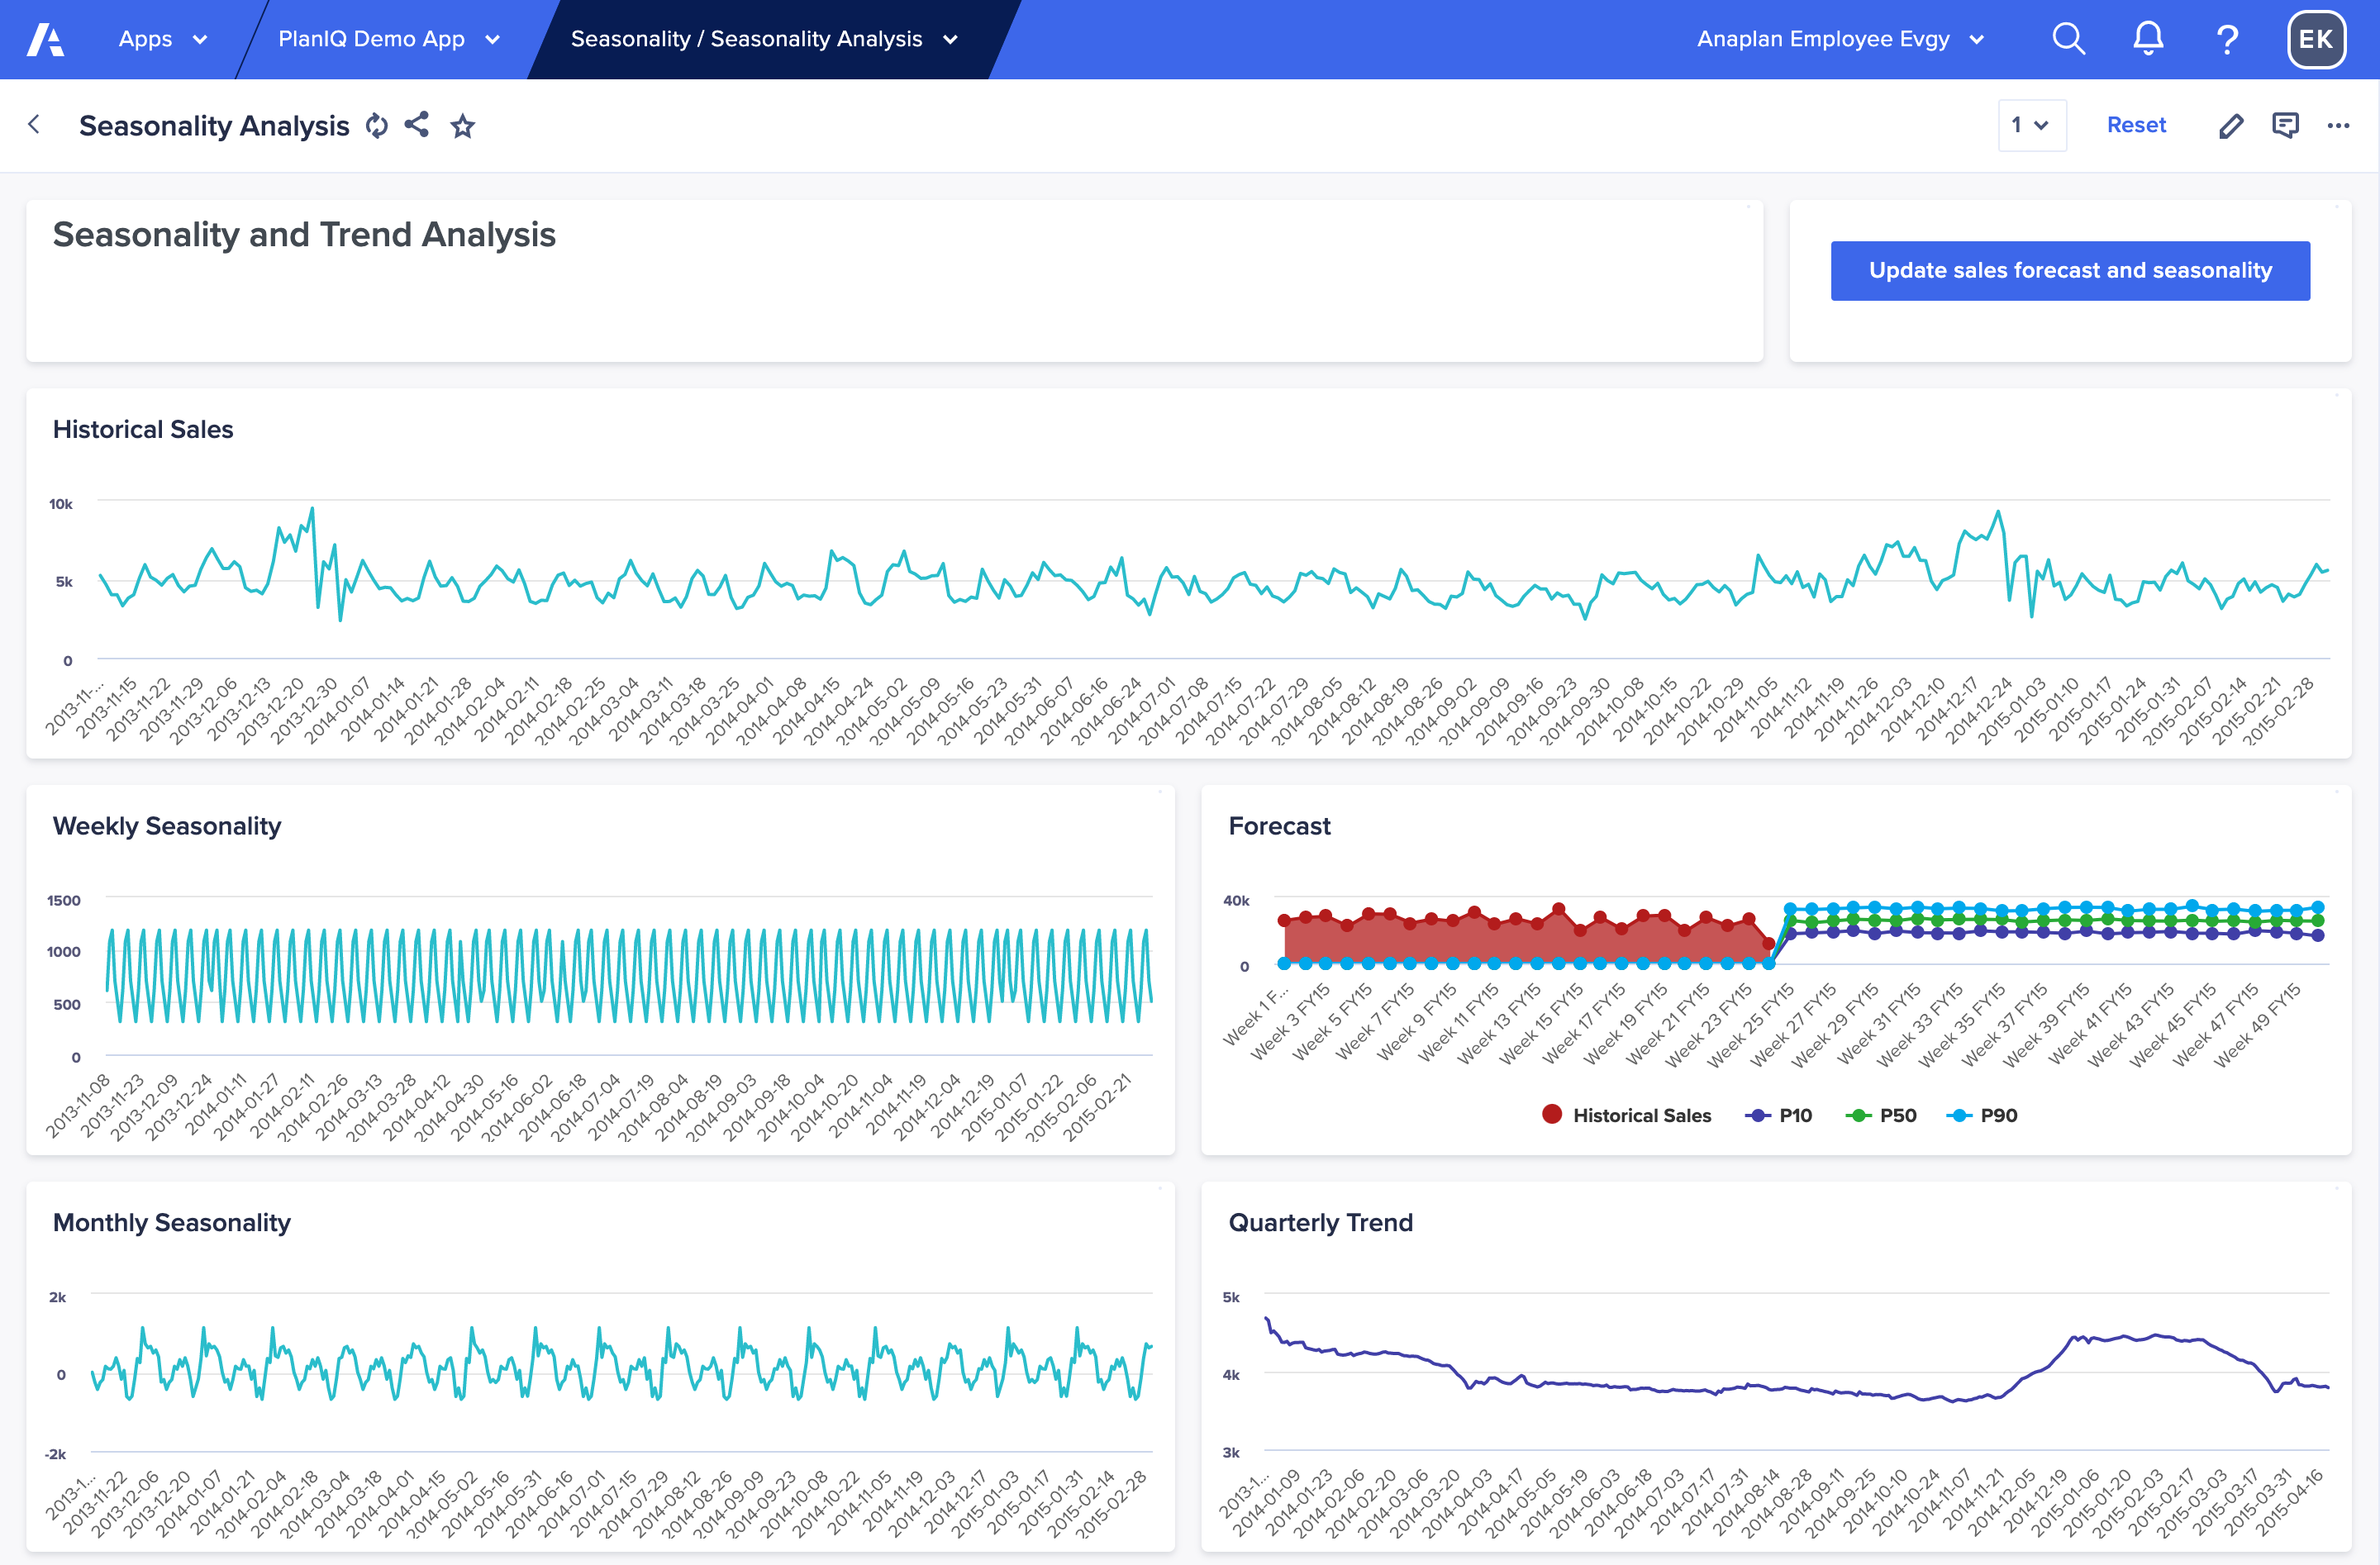Click the refresh page icon beside title
The width and height of the screenshot is (2380, 1565).
coord(376,126)
